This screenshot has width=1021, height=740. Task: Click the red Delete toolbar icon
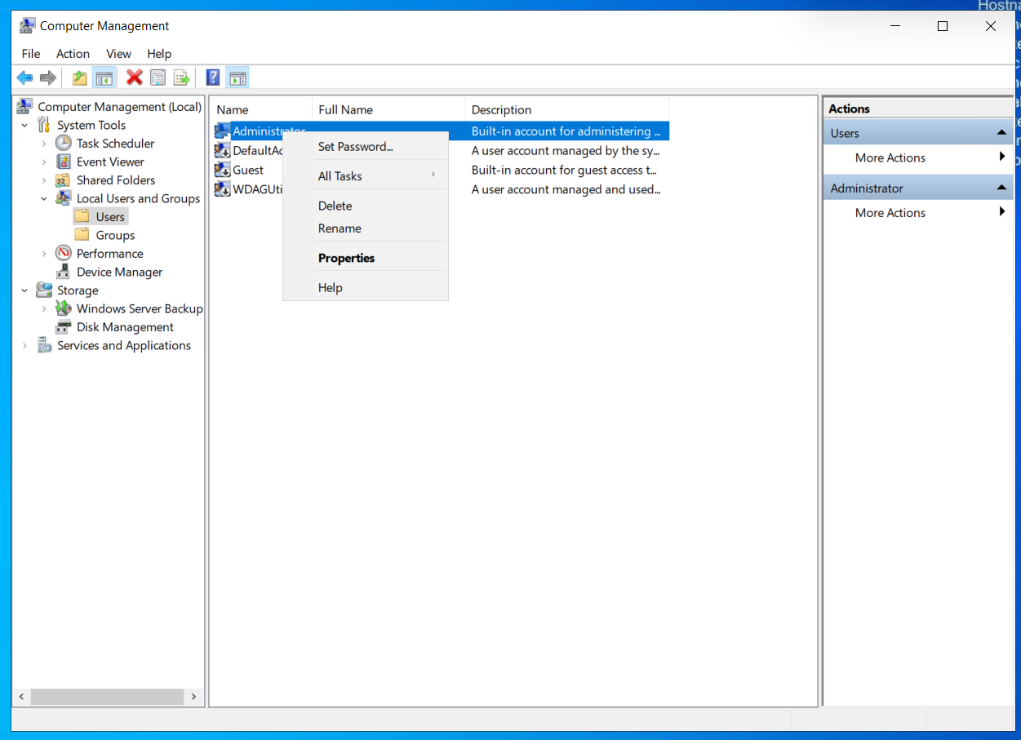point(135,78)
